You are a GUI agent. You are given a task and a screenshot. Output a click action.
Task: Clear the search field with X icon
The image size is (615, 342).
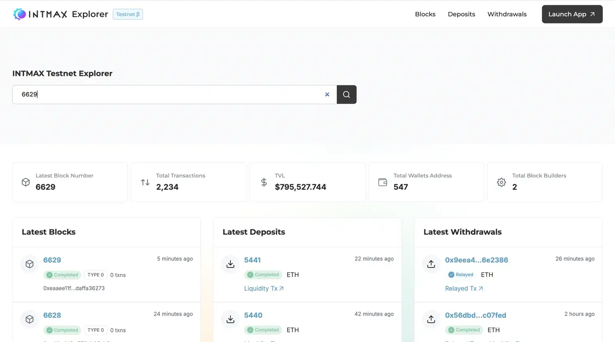click(x=327, y=95)
